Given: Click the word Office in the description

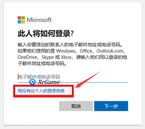Looking at the screenshot, I should tap(86, 51).
